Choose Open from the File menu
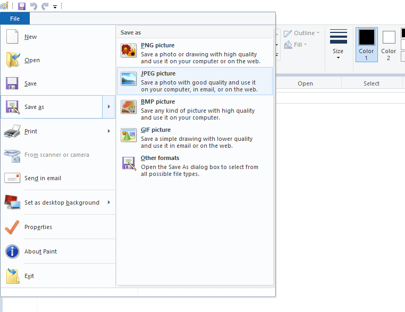 (x=58, y=60)
